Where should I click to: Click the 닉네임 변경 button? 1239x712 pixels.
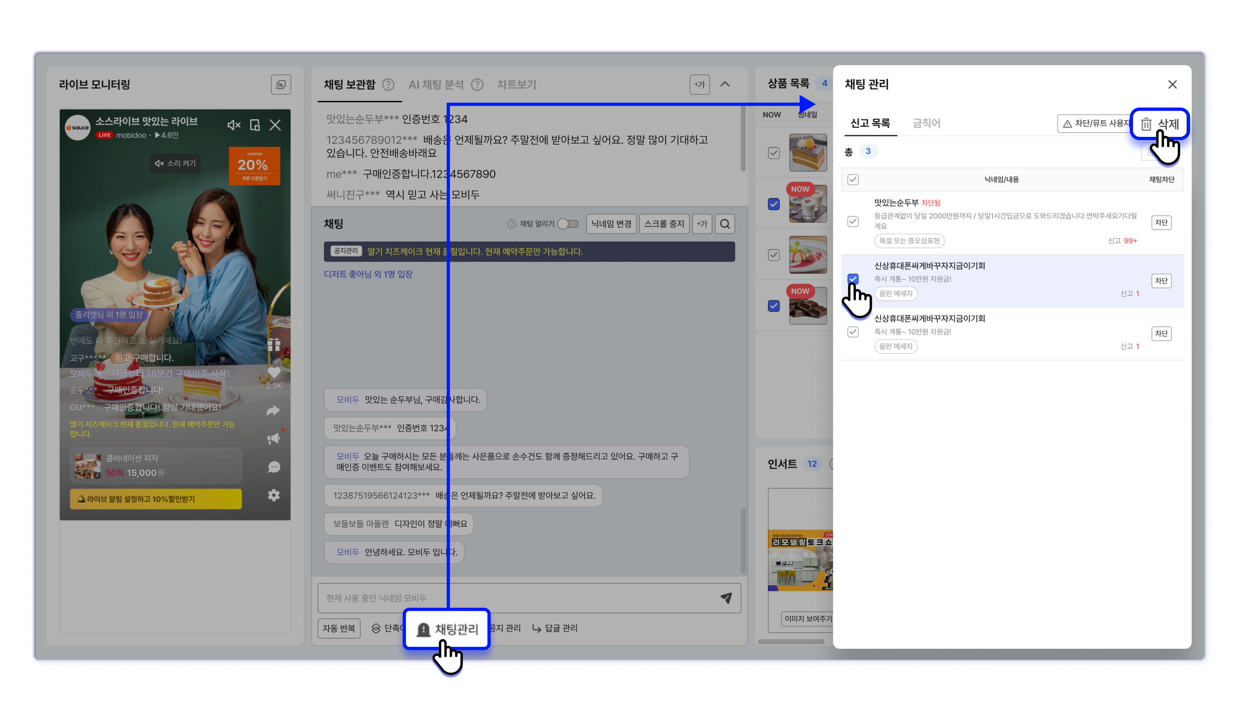coord(611,224)
